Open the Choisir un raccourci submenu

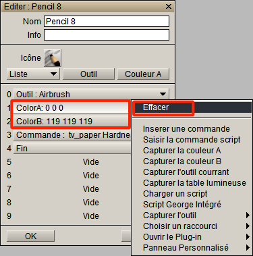[x=192, y=226]
